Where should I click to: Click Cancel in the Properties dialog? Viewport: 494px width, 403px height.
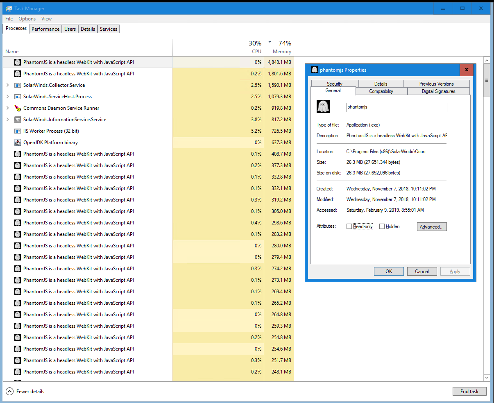coord(422,272)
